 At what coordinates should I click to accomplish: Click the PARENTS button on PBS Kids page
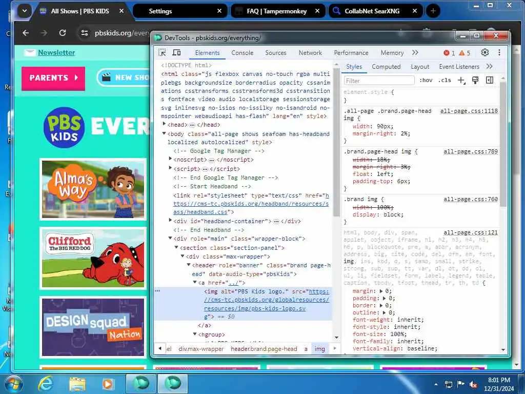click(53, 78)
